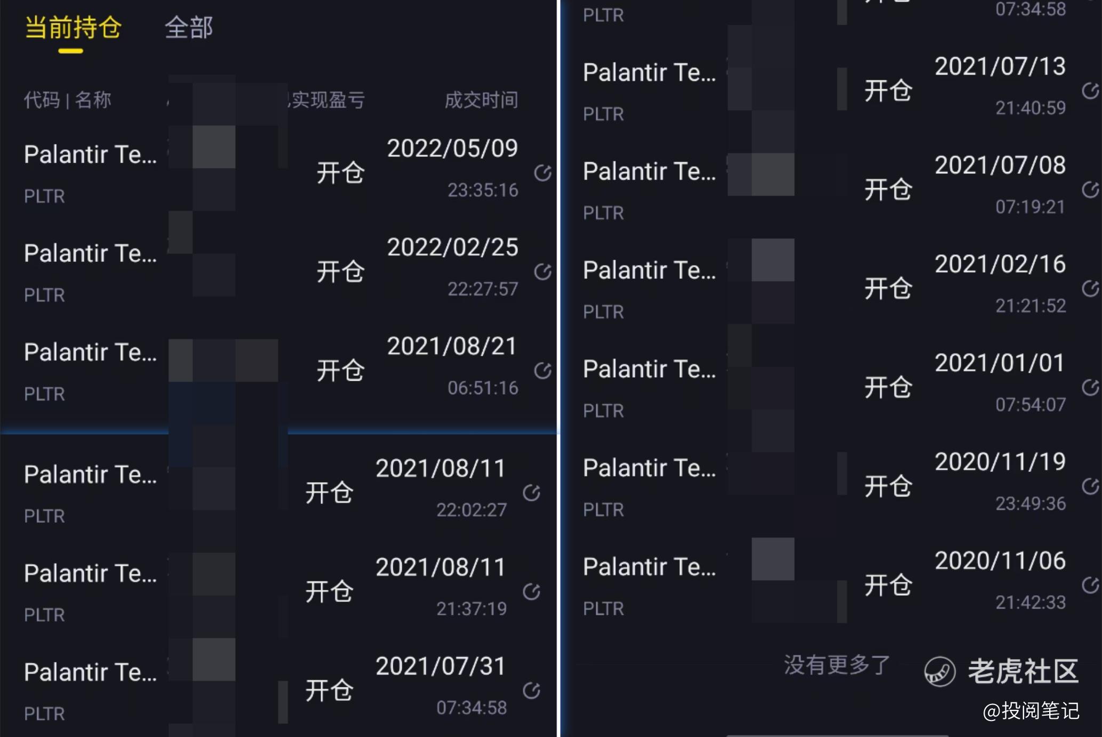Tap share icon beside 2020/11/06 order
The width and height of the screenshot is (1102, 737).
point(1090,585)
